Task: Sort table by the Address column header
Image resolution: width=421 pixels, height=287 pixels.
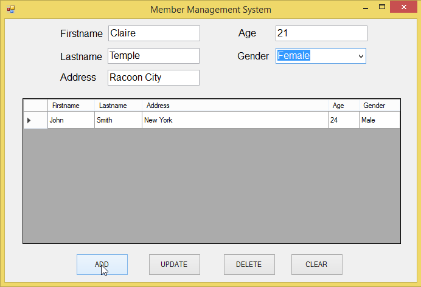Action: [235, 106]
